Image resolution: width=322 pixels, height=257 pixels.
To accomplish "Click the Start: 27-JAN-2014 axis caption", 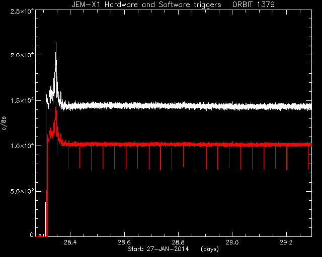I will tap(158, 249).
